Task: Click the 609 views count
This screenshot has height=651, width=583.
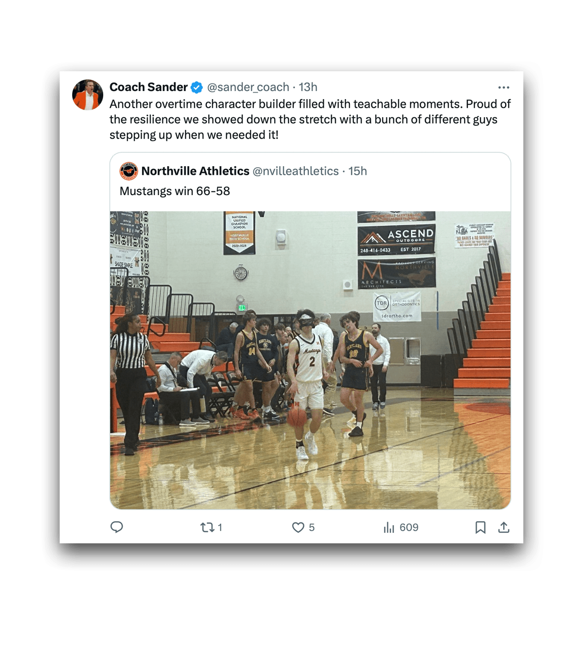Action: click(409, 528)
